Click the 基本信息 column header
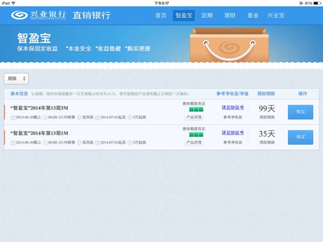Image resolution: width=323 pixels, height=242 pixels. click(19, 94)
